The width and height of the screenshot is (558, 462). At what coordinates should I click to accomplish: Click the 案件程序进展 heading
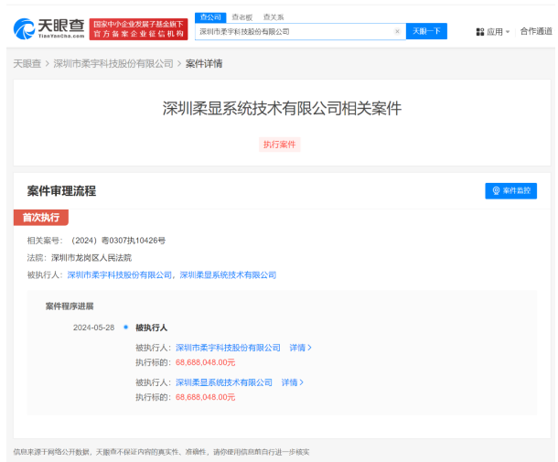[x=70, y=306]
